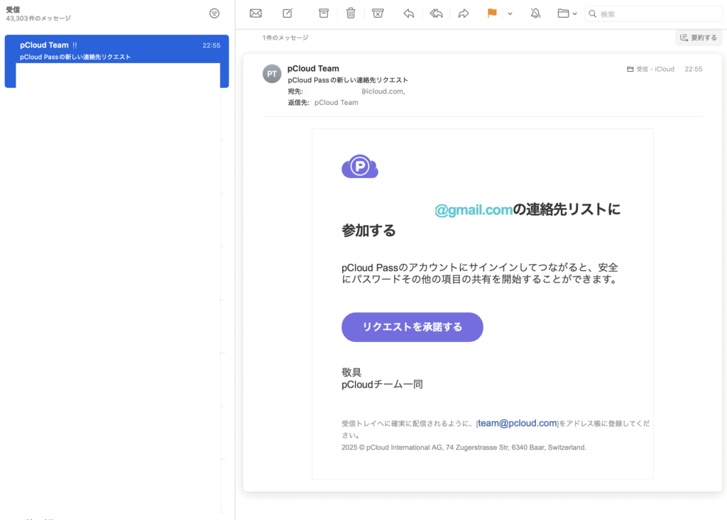Click the Reply All icon

pos(436,13)
